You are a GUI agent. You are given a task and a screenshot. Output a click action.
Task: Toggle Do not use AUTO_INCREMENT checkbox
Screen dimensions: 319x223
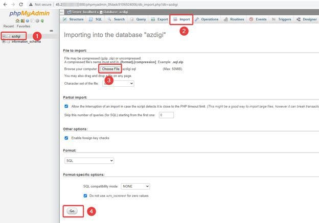(85, 195)
